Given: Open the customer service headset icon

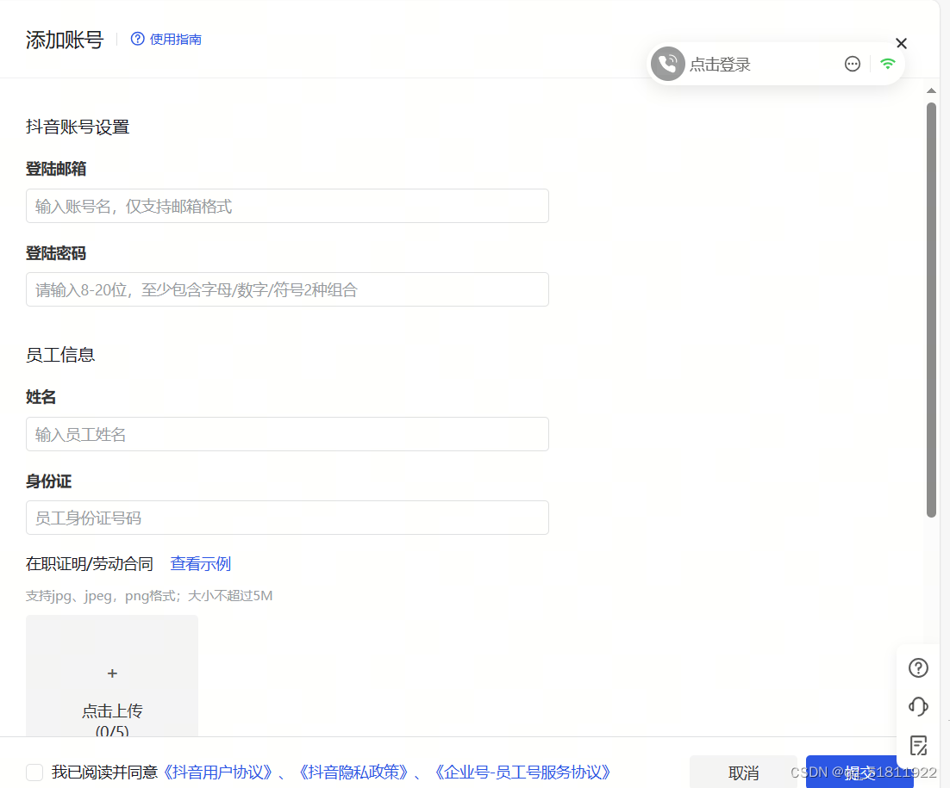Looking at the screenshot, I should pos(918,706).
